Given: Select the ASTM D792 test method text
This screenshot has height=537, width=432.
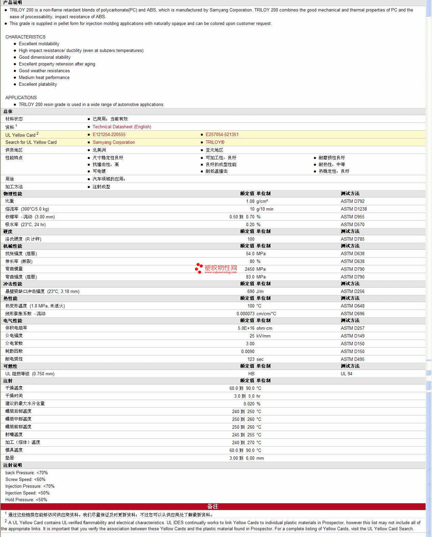Looking at the screenshot, I should tap(352, 202).
